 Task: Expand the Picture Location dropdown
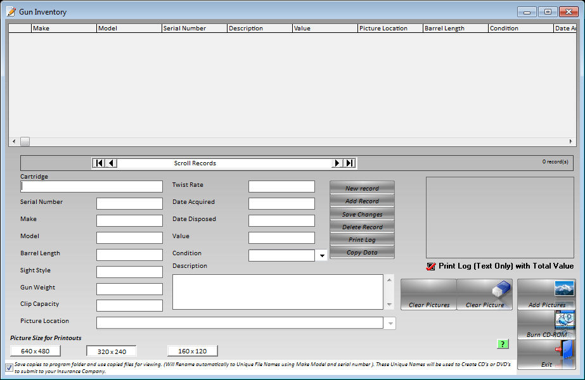pyautogui.click(x=390, y=324)
